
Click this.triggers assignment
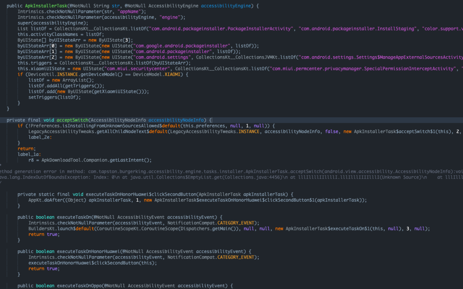[104, 63]
